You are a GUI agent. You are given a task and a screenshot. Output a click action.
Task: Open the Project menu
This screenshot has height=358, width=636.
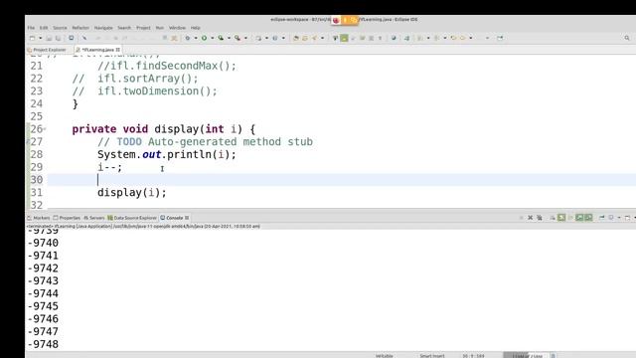point(143,28)
